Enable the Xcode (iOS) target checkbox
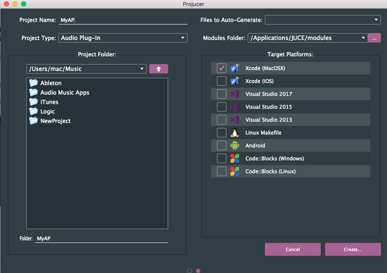The width and height of the screenshot is (387, 273). tap(221, 81)
